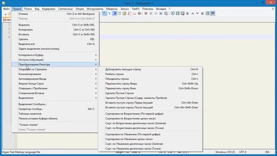Expand arrow next to Автозавершение Ввода
277x156 pixels.
tap(96, 79)
